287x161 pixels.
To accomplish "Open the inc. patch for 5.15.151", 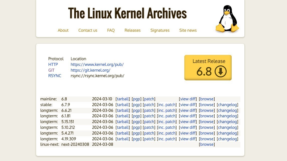I will pos(167,122).
